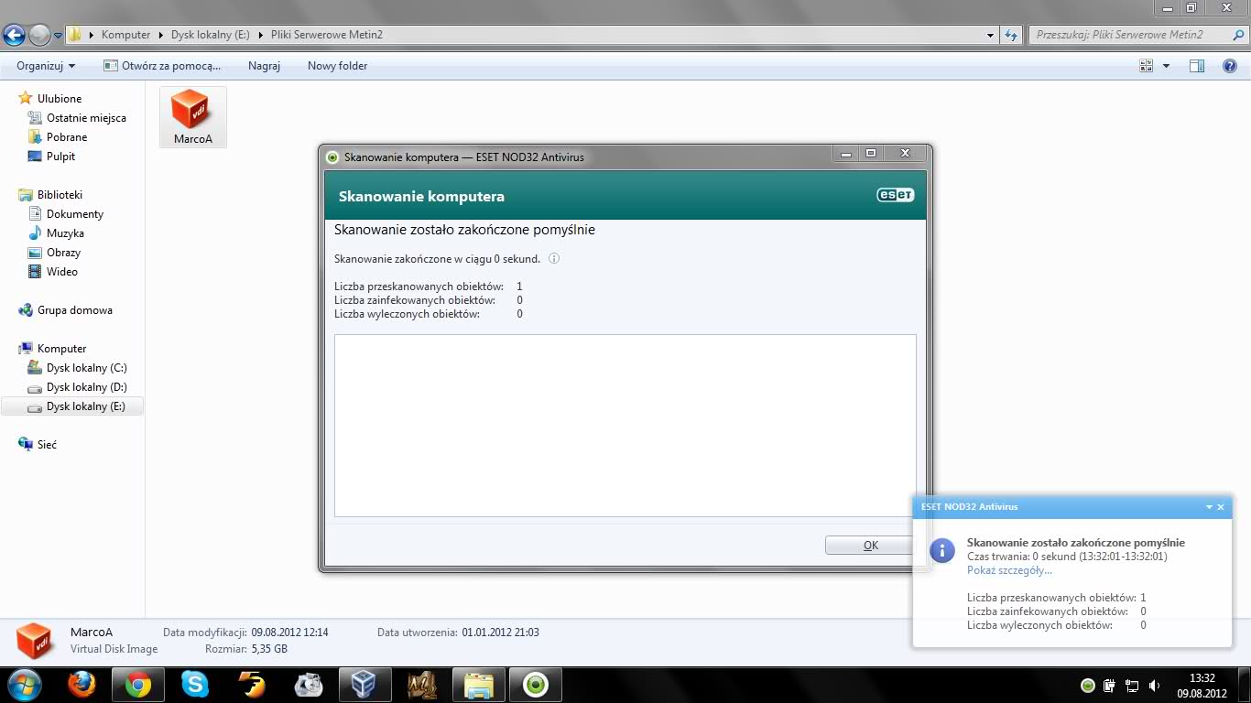The height and width of the screenshot is (703, 1251).
Task: Open Explorer help via the question mark icon
Action: pos(1230,66)
